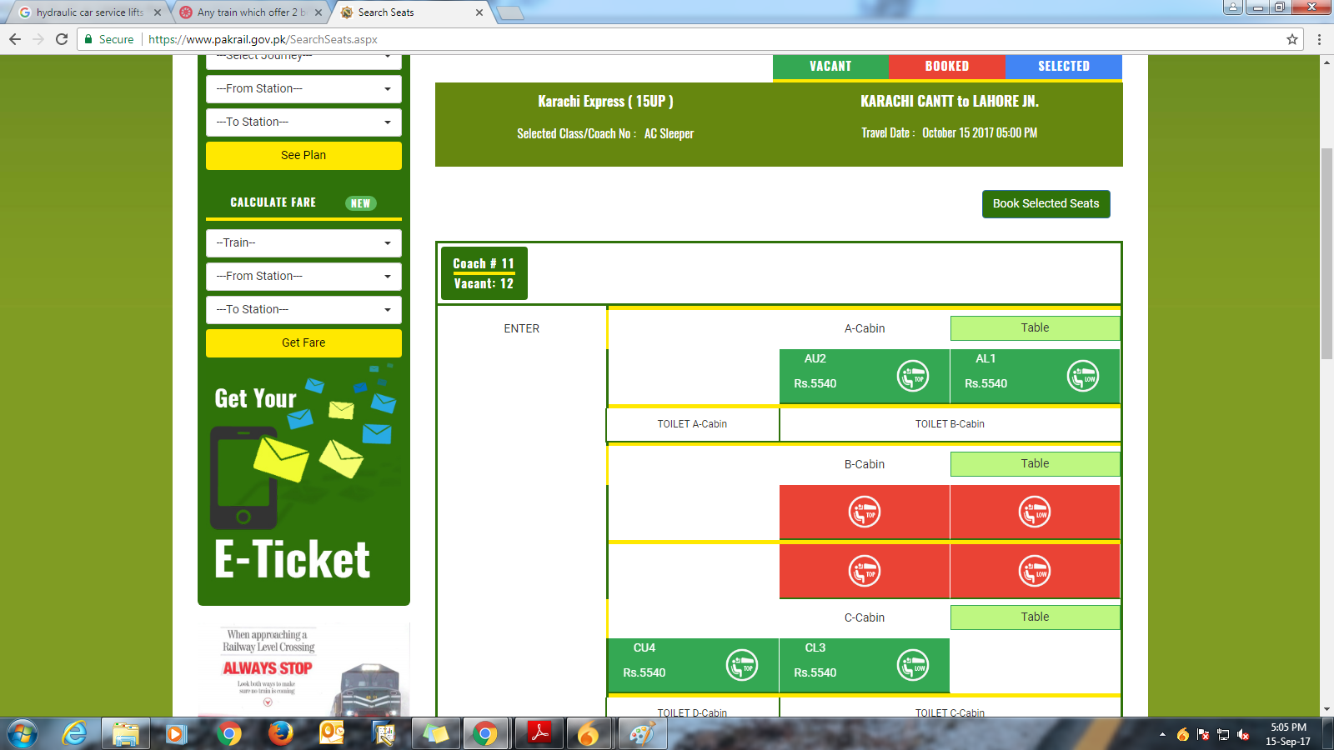Bookmark this page with the star icon

click(1292, 39)
